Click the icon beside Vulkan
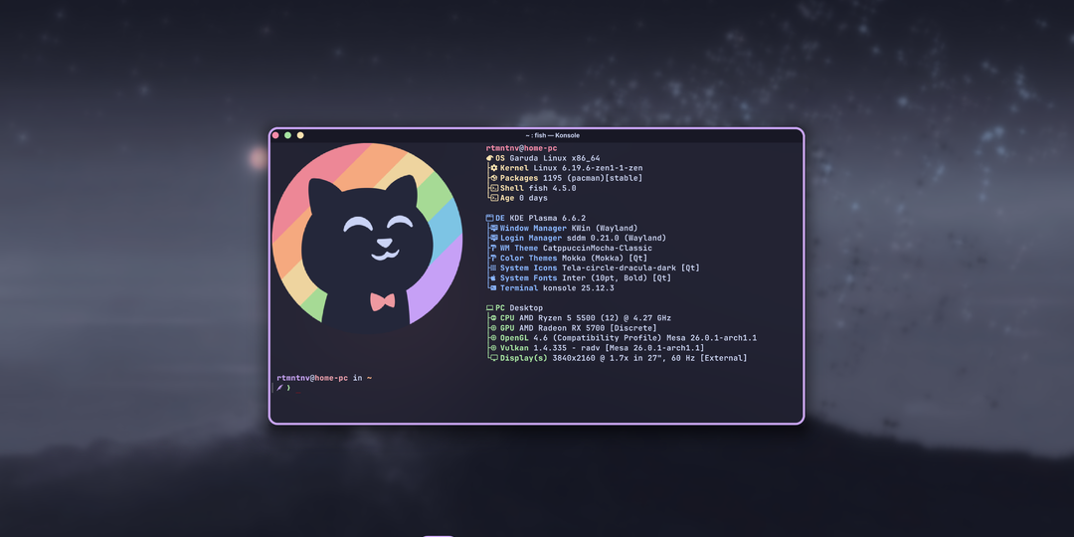 pyautogui.click(x=494, y=348)
